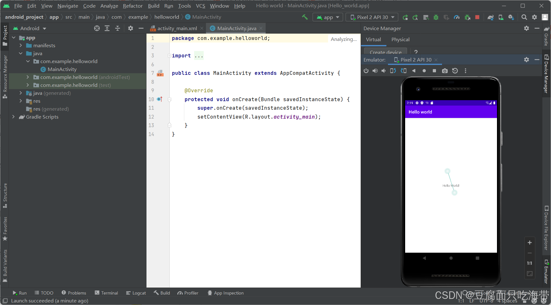Toggle the Structure tool window
Screen dimensions: 551x305
(x=5, y=196)
